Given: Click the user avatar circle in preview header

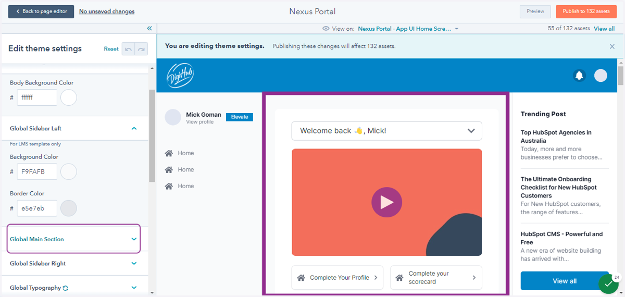Looking at the screenshot, I should click(601, 76).
